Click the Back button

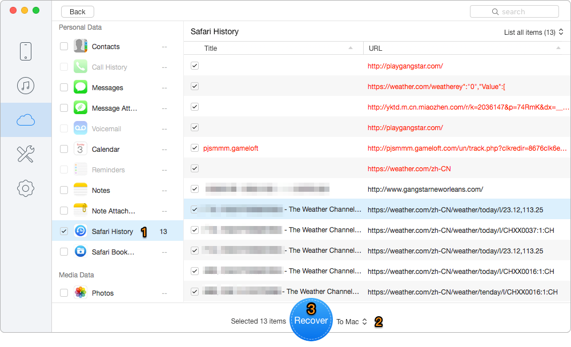[78, 11]
